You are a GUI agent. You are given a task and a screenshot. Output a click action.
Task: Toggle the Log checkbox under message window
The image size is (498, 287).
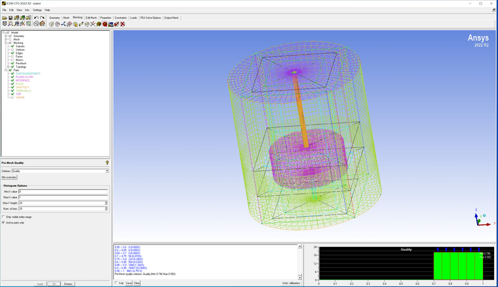pyautogui.click(x=116, y=283)
